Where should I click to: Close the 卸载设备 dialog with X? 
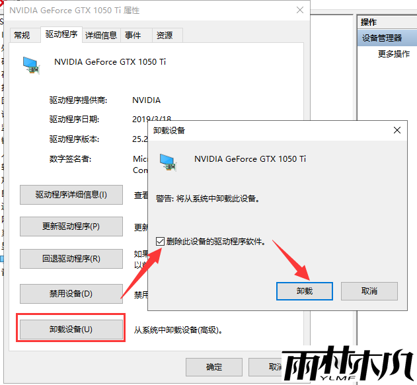pos(397,130)
